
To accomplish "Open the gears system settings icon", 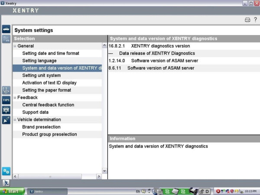I will coord(6,171).
